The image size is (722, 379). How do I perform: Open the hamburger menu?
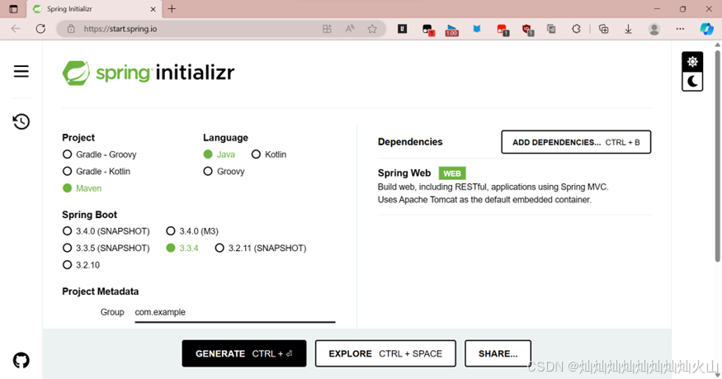[21, 71]
